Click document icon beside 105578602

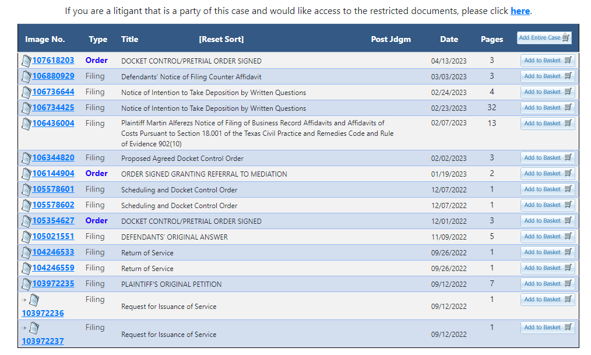tap(26, 206)
